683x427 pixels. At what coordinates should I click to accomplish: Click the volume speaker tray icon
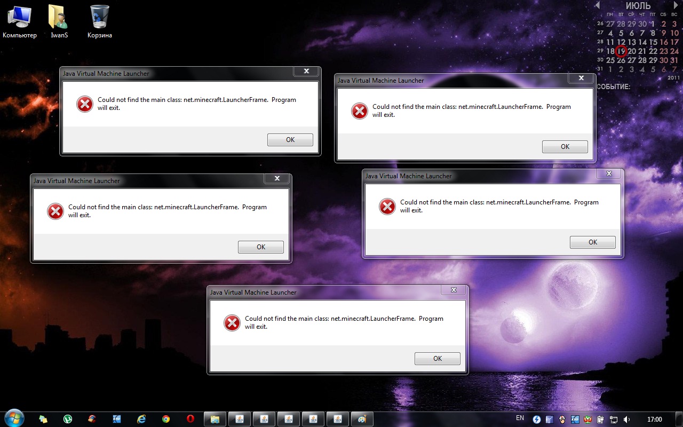point(627,420)
